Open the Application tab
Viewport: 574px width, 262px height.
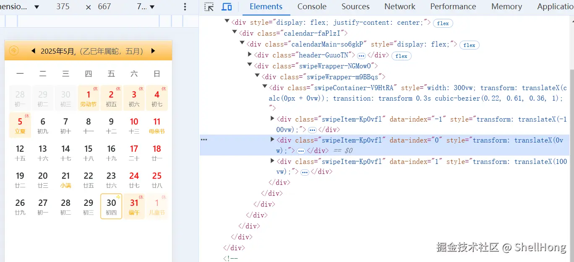point(555,7)
